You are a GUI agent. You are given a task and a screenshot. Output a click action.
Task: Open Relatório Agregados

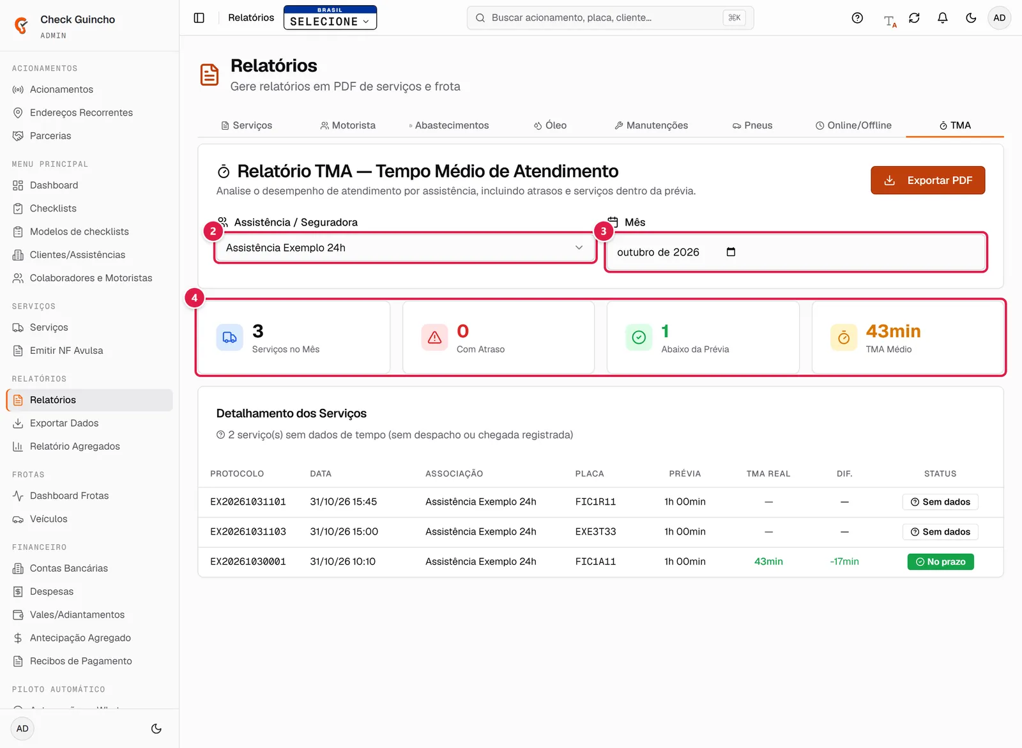point(89,447)
